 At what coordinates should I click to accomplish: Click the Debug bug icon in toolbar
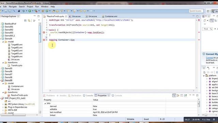(24, 11)
